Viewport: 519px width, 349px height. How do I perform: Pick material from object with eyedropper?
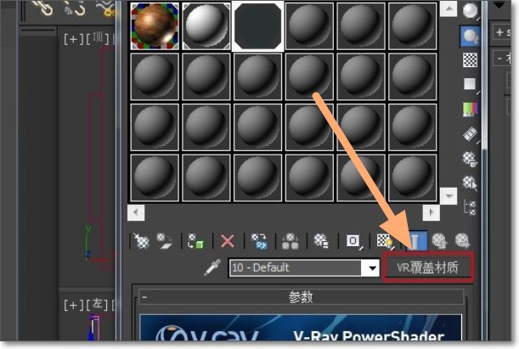[x=212, y=267]
